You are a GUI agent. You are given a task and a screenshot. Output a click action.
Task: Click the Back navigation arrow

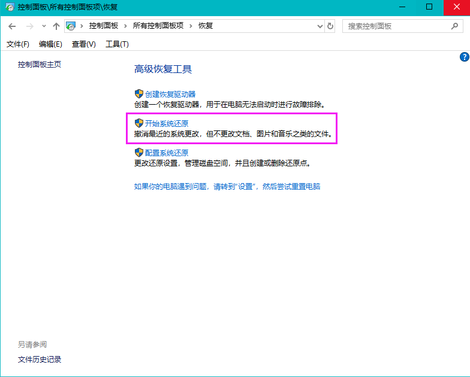click(x=12, y=26)
